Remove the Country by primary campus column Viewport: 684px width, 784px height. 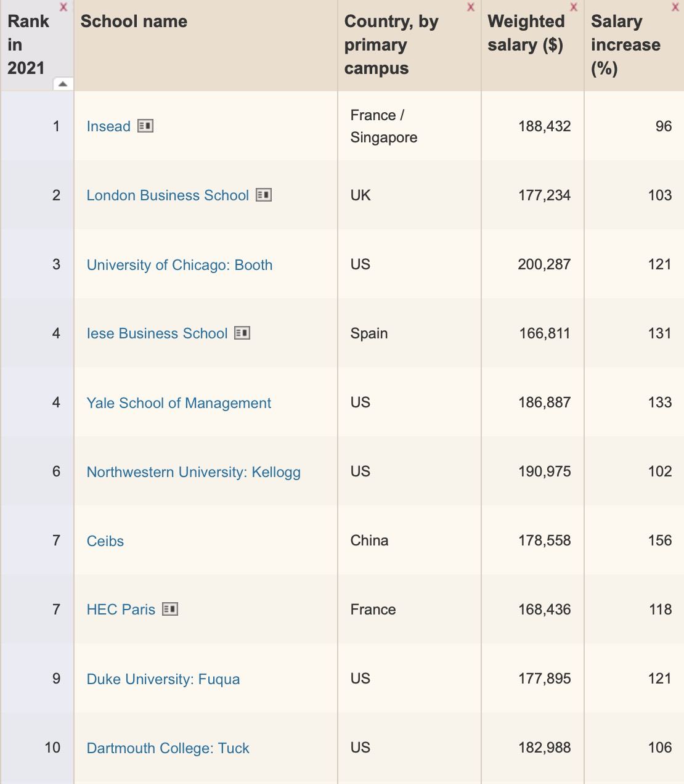pos(471,7)
